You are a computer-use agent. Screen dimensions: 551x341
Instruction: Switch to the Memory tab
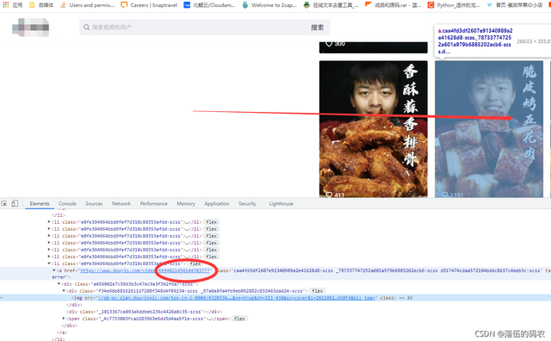point(186,203)
